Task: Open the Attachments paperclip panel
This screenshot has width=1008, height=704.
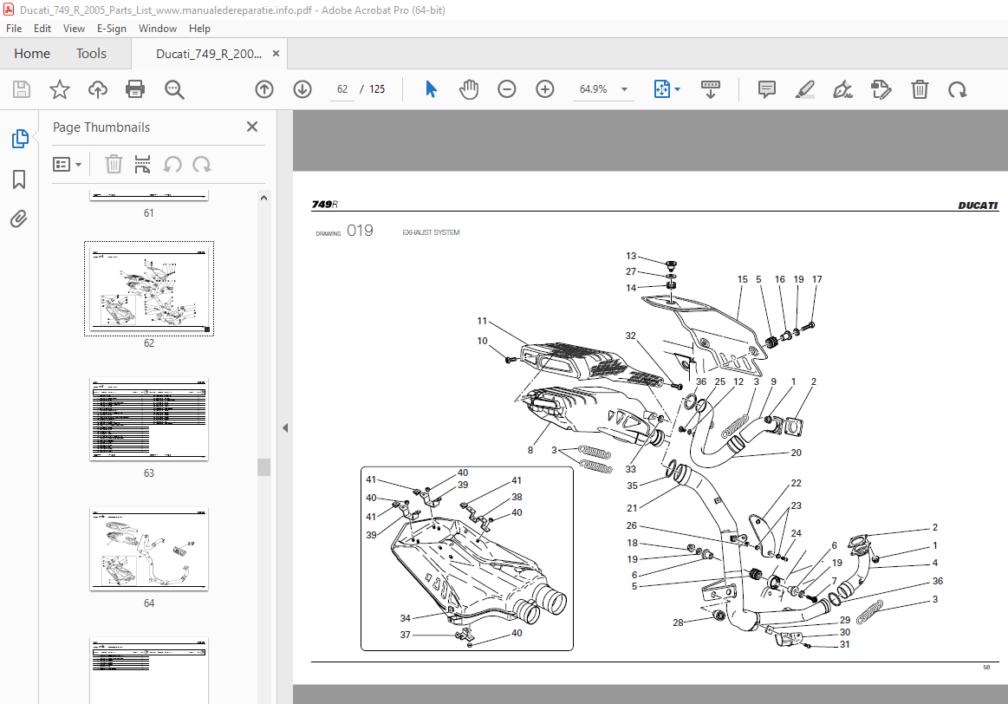Action: click(19, 219)
